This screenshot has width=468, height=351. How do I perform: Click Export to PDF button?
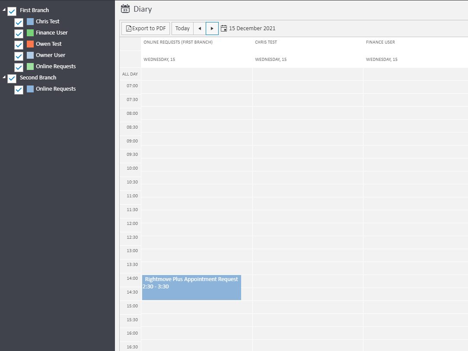(x=146, y=28)
